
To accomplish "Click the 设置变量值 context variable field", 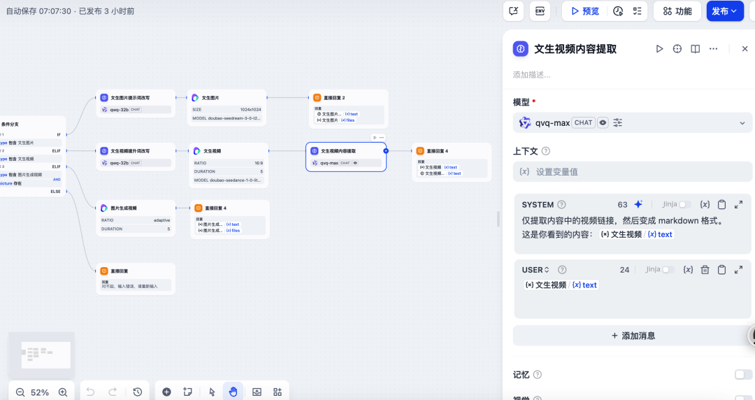I will [x=632, y=171].
